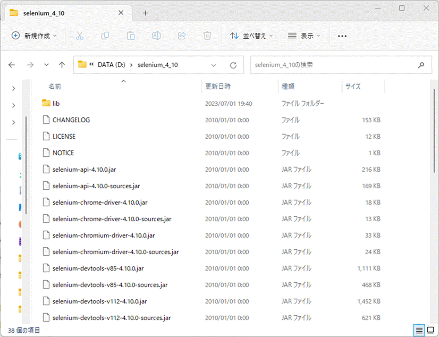Image resolution: width=439 pixels, height=337 pixels.
Task: Refresh the selenium_4_10 folder view
Action: (233, 65)
